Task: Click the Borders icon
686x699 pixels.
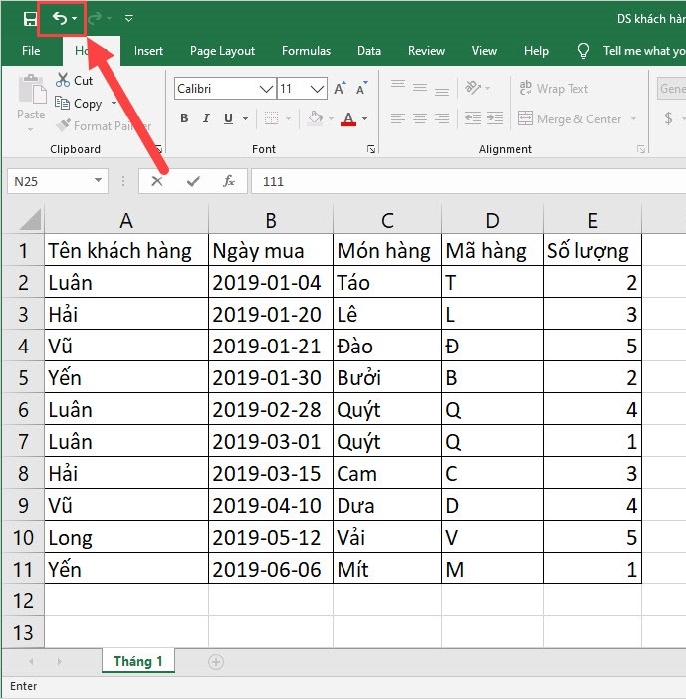Action: point(272,118)
